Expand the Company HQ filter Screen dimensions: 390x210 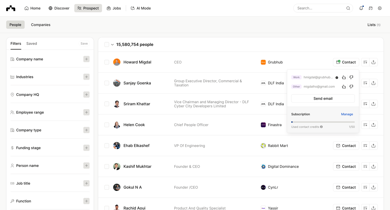click(x=86, y=95)
